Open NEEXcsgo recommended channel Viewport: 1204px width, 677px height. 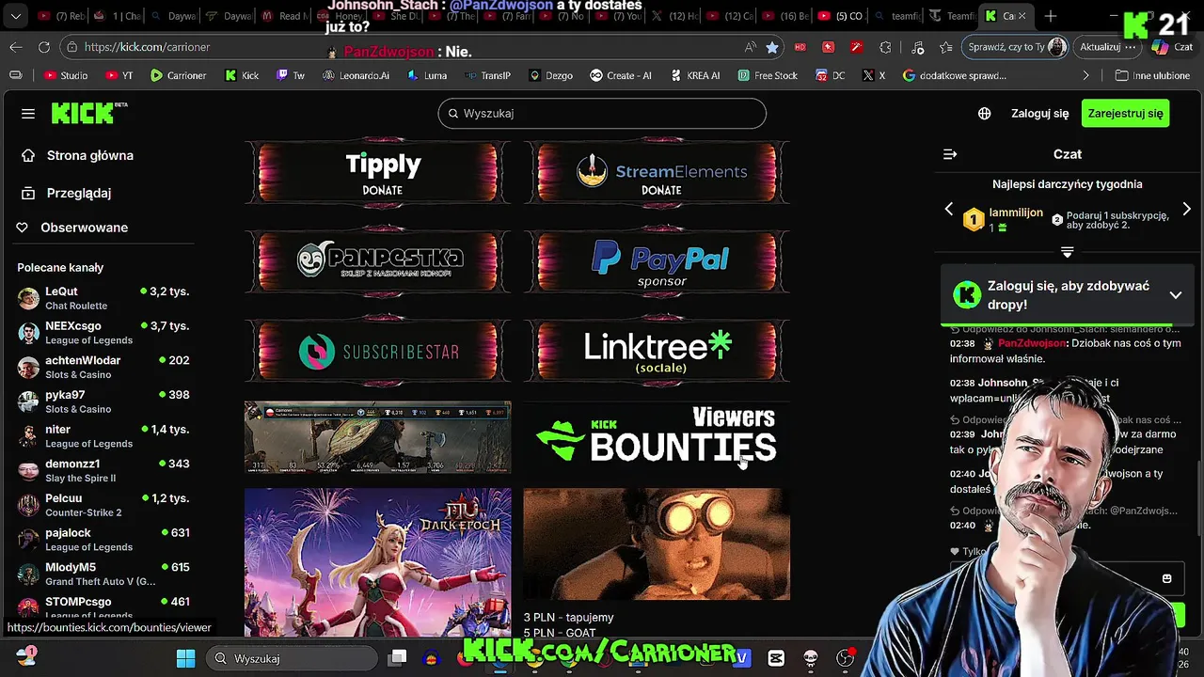(x=103, y=333)
